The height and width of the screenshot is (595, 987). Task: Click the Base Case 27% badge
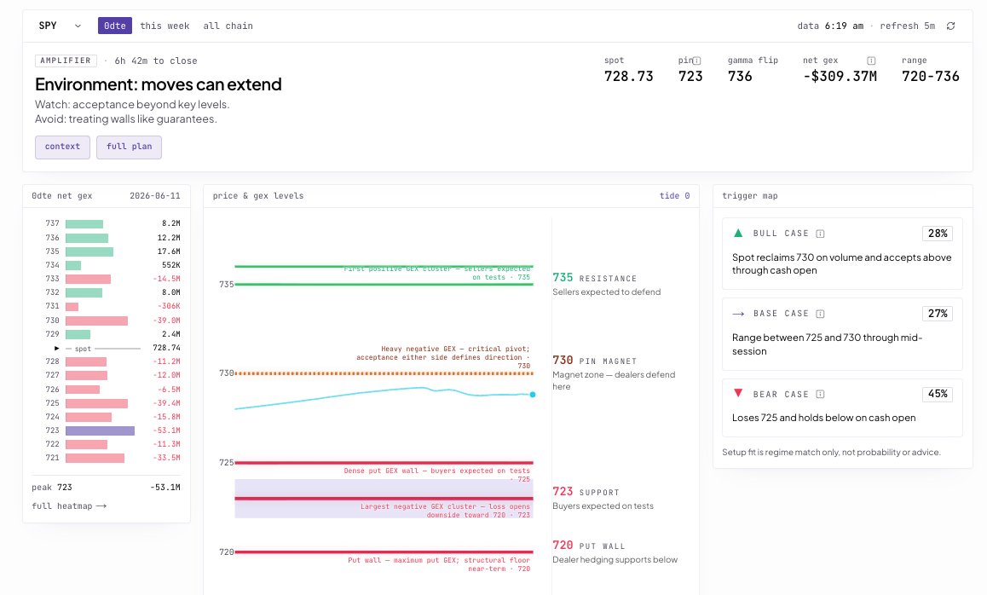pos(938,314)
